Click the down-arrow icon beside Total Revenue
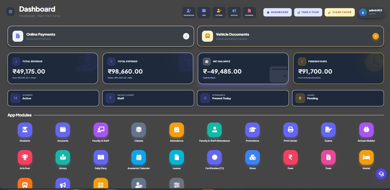 (x=16, y=61)
